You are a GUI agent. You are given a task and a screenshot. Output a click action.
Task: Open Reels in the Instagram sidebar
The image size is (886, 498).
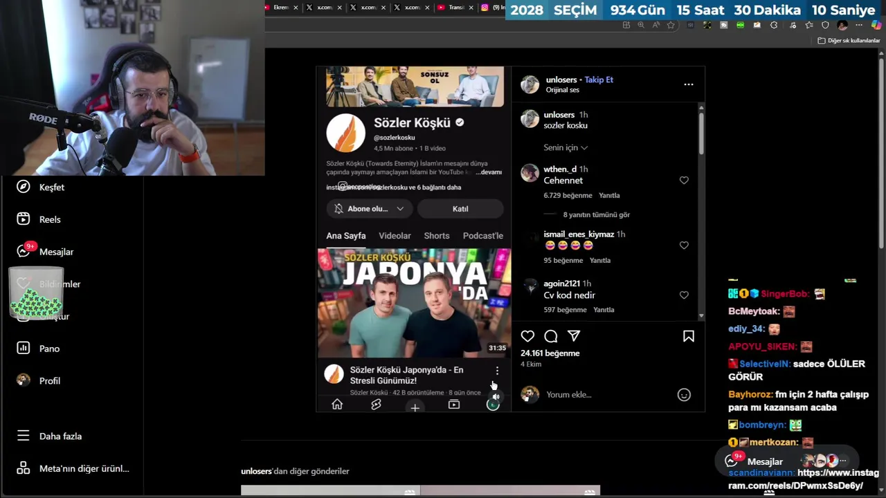40,219
